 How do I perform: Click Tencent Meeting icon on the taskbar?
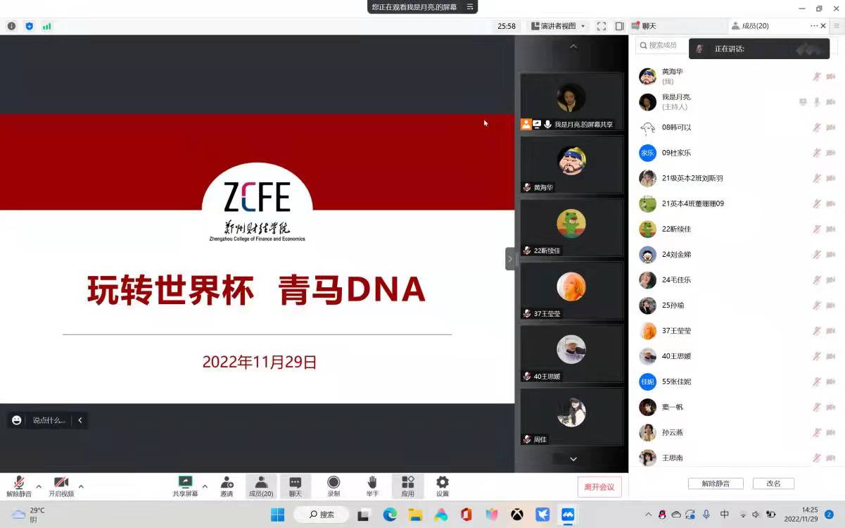click(x=568, y=515)
